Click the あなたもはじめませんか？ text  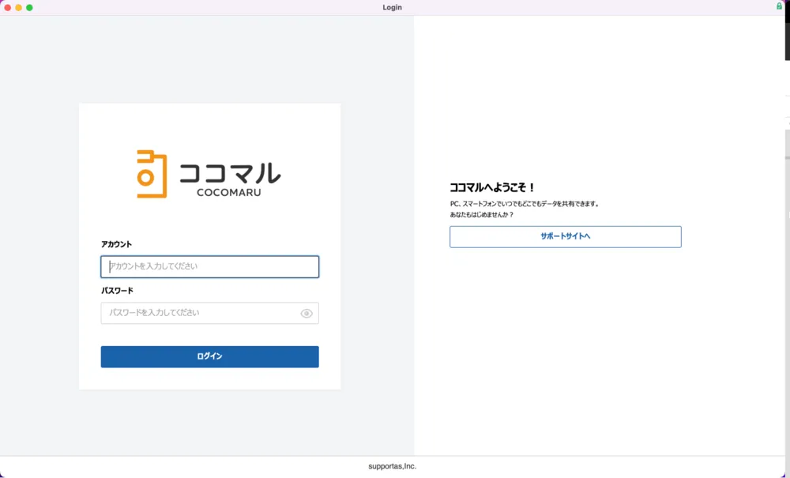click(x=481, y=215)
